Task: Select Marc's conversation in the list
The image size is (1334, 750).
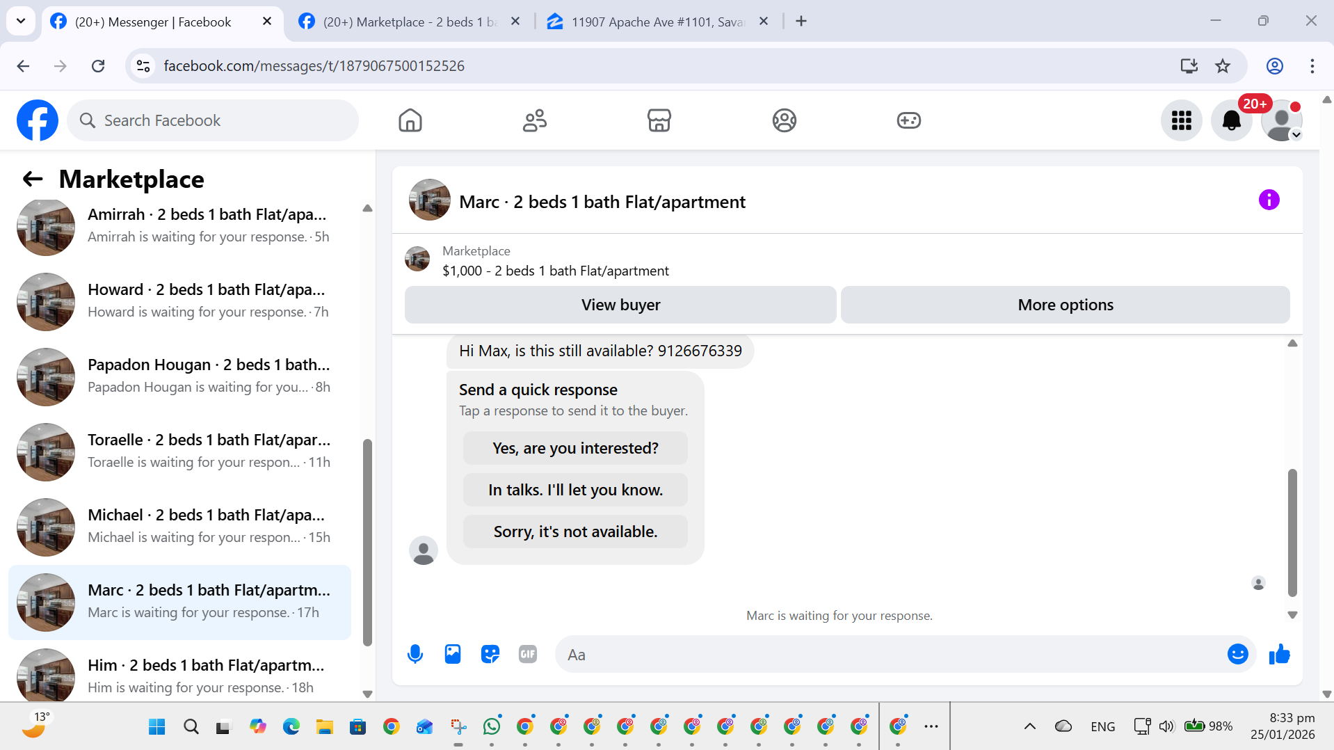Action: [179, 603]
